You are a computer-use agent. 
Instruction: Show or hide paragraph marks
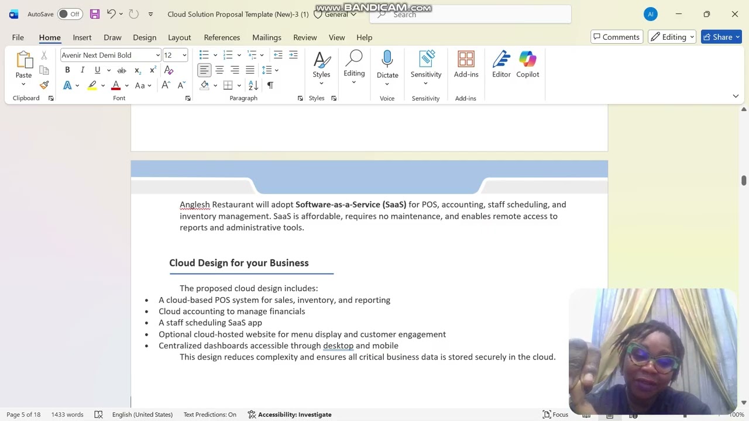pyautogui.click(x=270, y=85)
